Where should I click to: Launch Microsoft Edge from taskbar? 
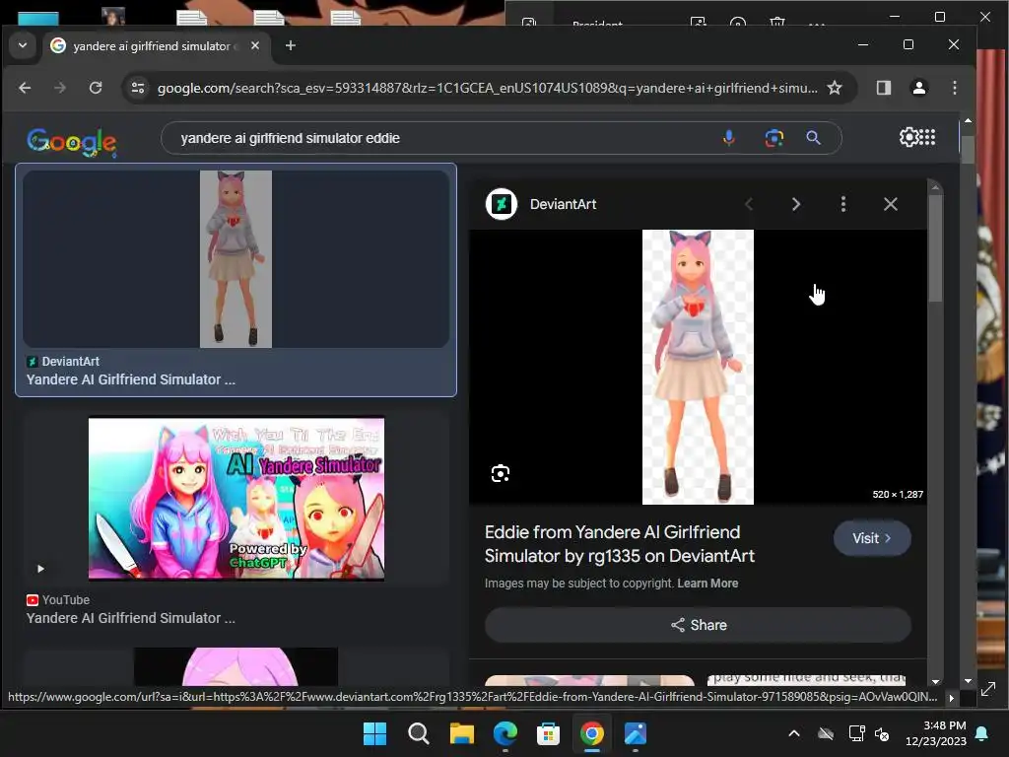pyautogui.click(x=505, y=733)
